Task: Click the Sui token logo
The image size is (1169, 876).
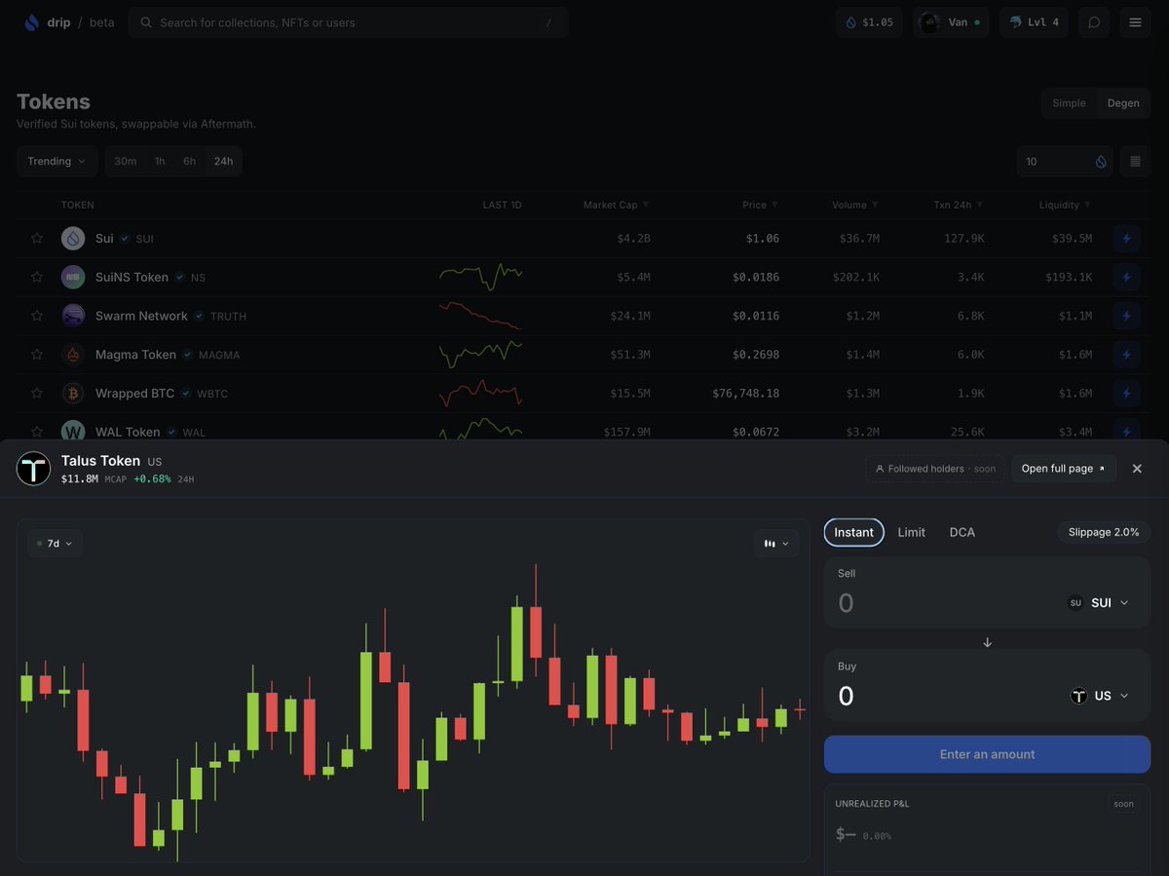Action: coord(73,238)
